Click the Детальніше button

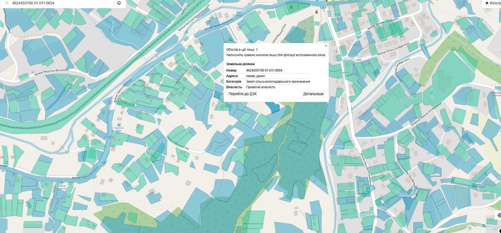[314, 94]
